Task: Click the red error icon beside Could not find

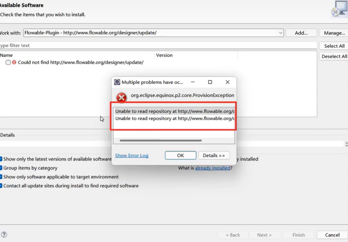Action: (14, 62)
